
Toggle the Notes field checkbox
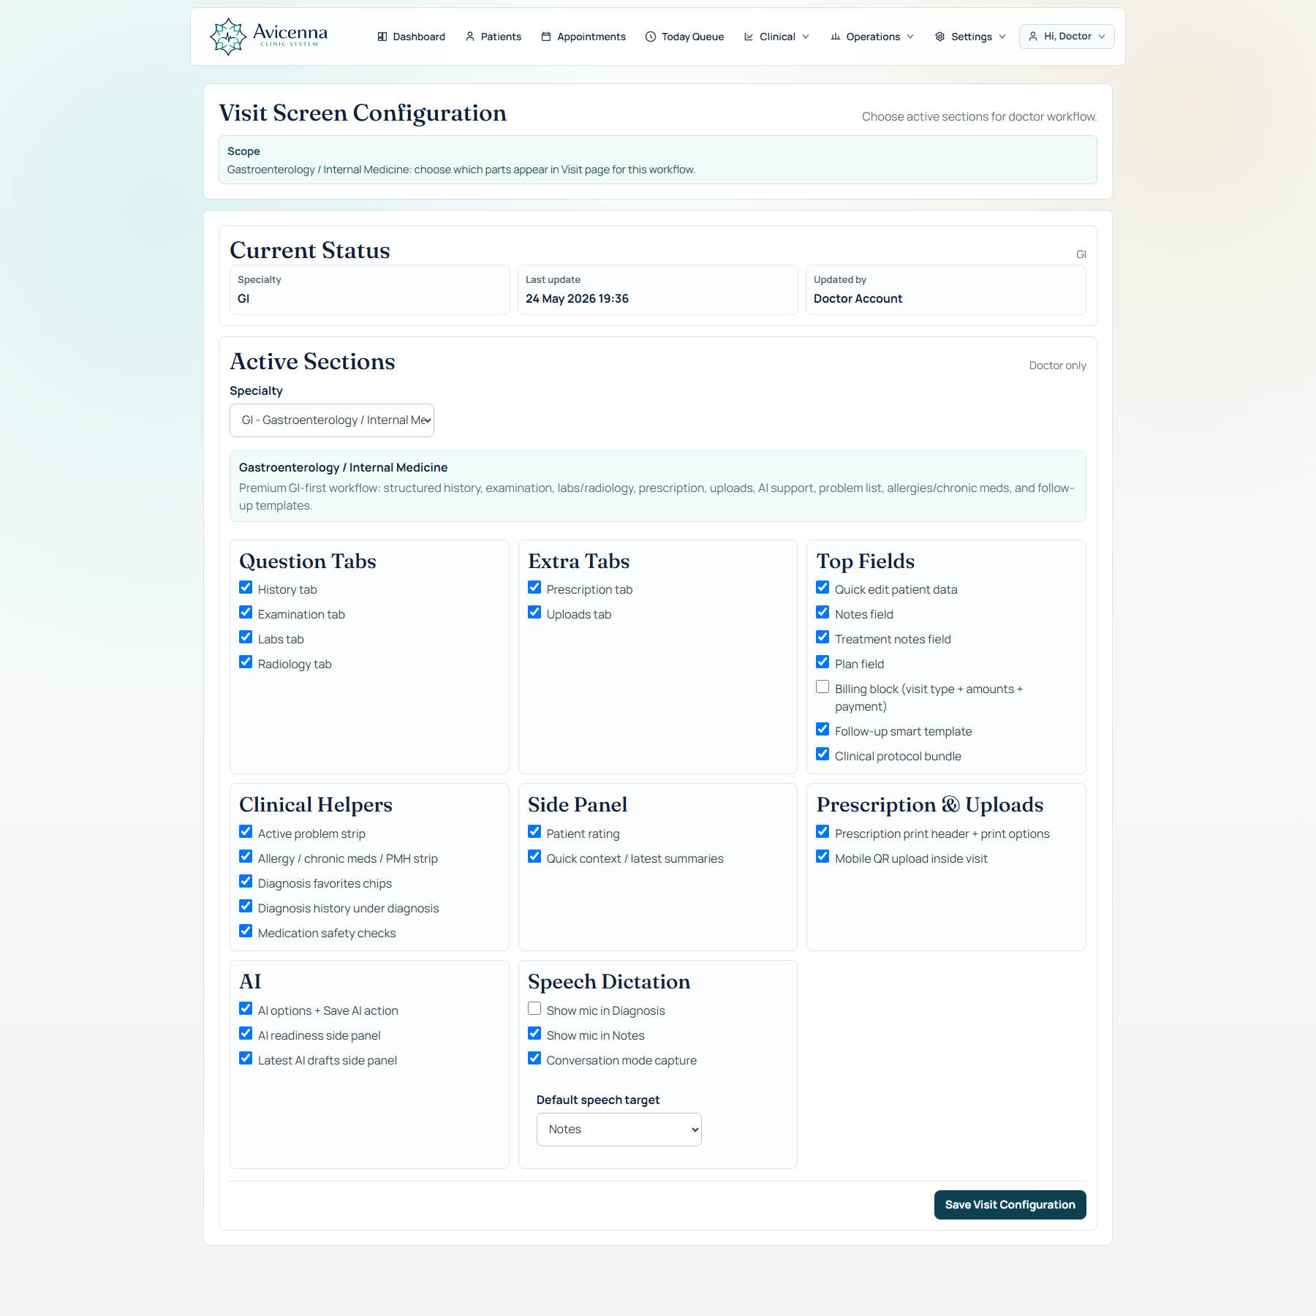[x=822, y=613]
